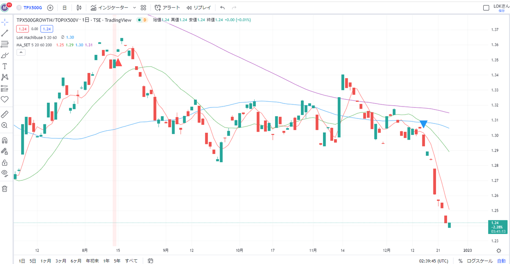
Task: Undo the last chart action
Action: (x=222, y=8)
